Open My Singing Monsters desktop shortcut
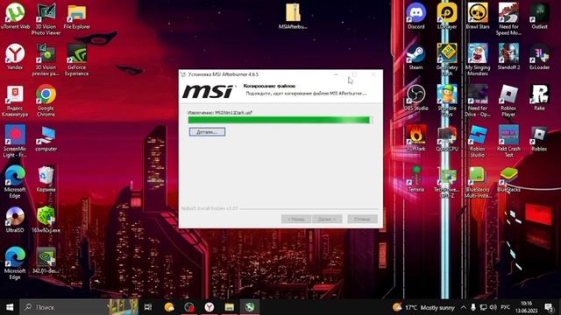 point(478,59)
